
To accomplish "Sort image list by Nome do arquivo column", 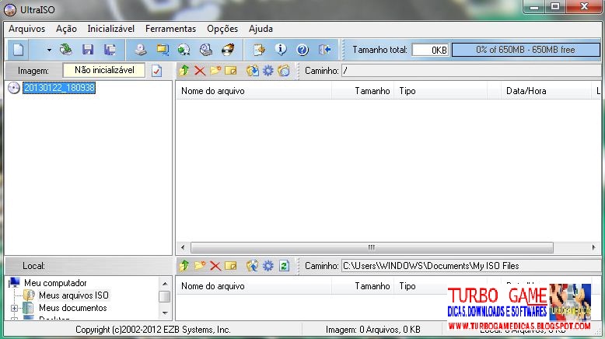I will pos(254,91).
